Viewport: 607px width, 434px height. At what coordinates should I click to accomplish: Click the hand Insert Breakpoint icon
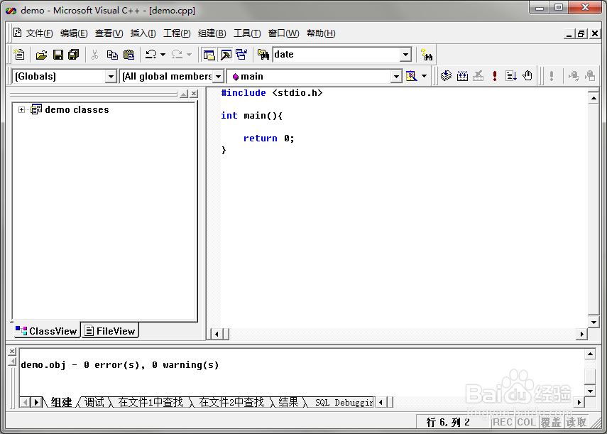[x=527, y=75]
